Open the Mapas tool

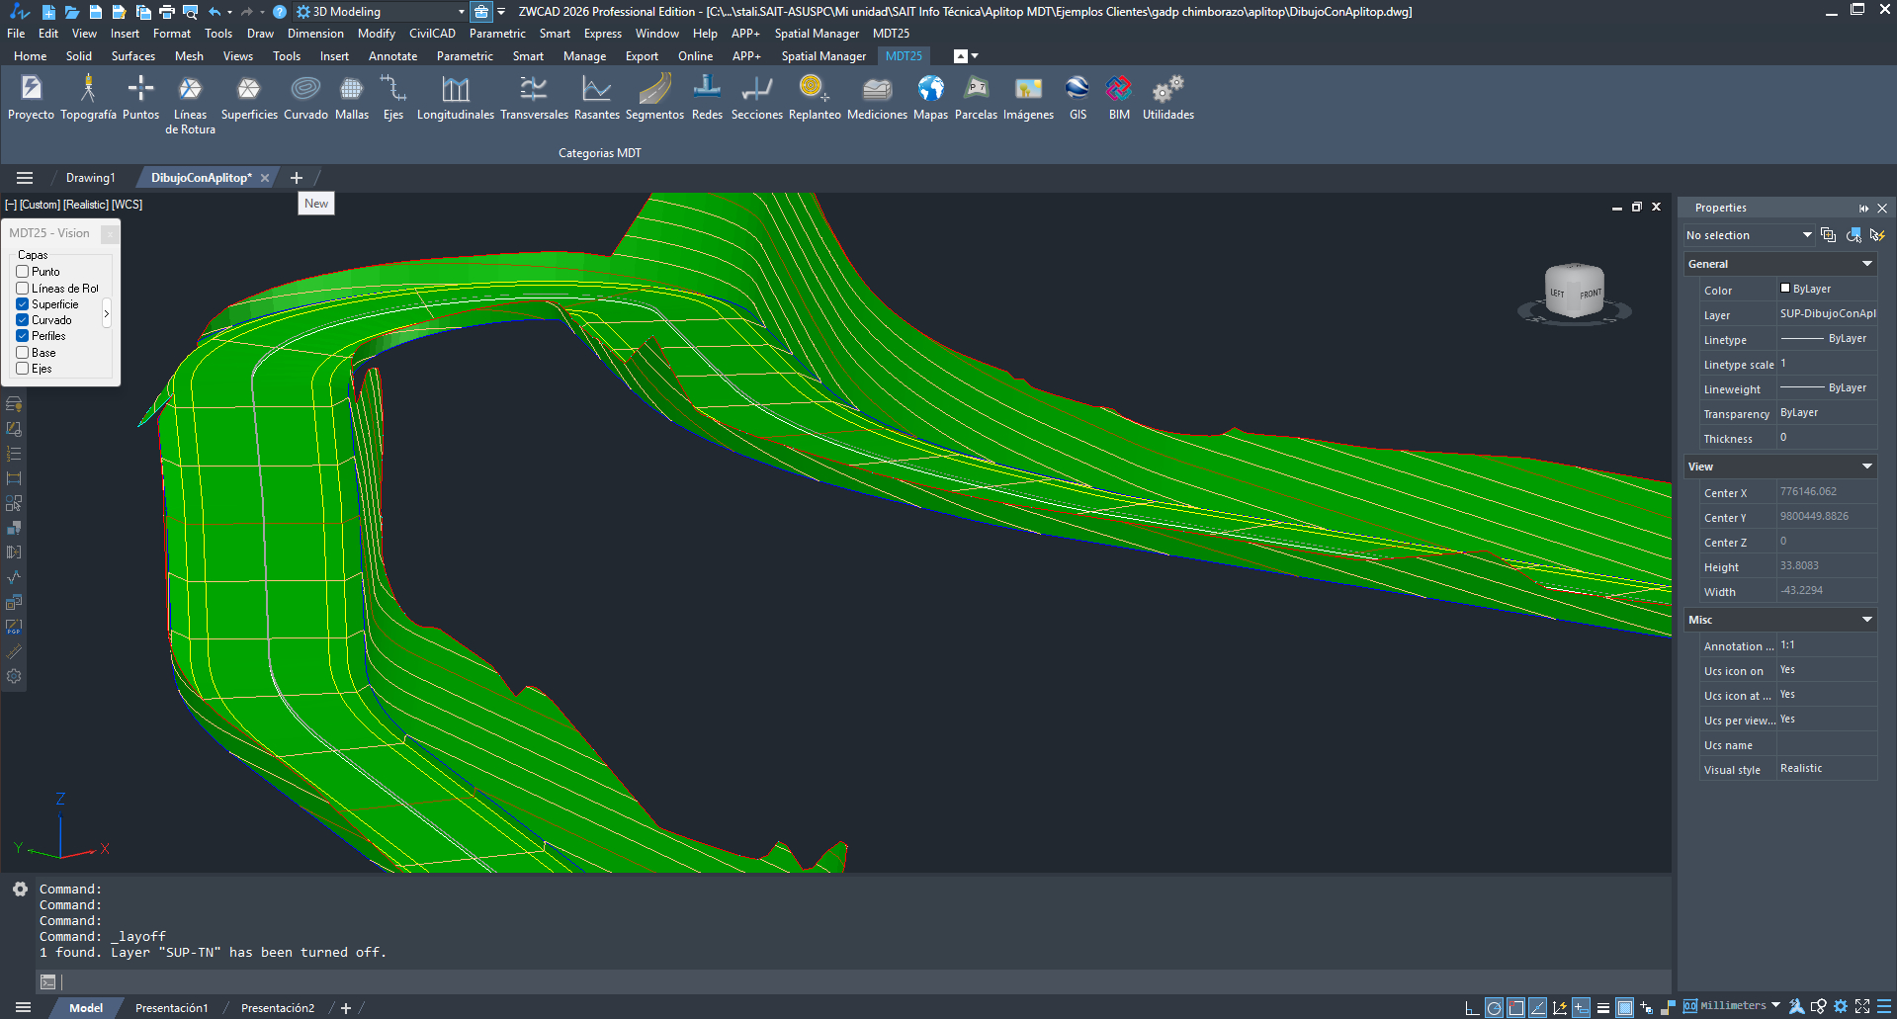(x=930, y=98)
